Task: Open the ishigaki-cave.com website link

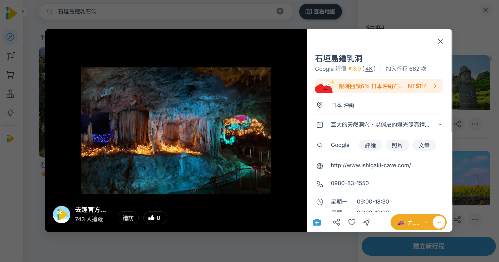Action: pyautogui.click(x=371, y=165)
